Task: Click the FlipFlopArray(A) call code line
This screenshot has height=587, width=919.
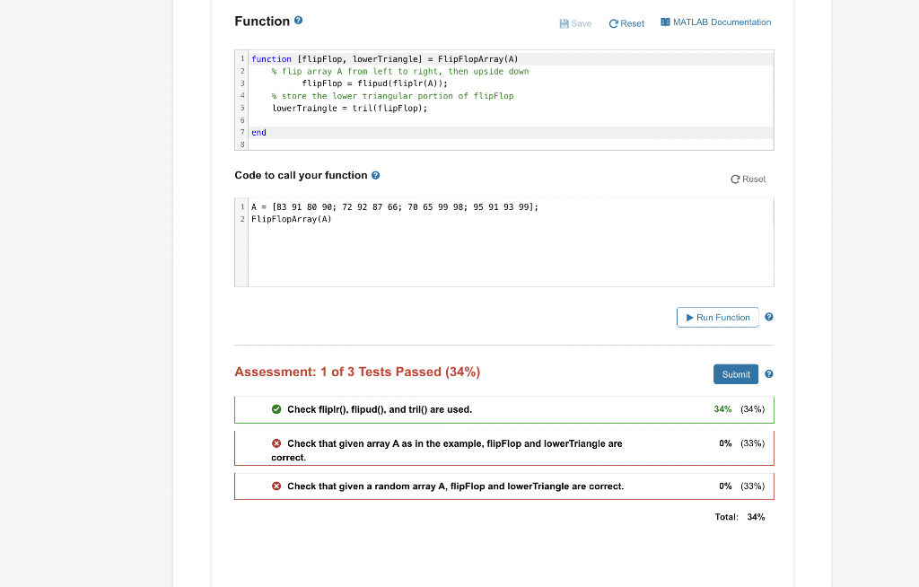Action: [x=292, y=218]
